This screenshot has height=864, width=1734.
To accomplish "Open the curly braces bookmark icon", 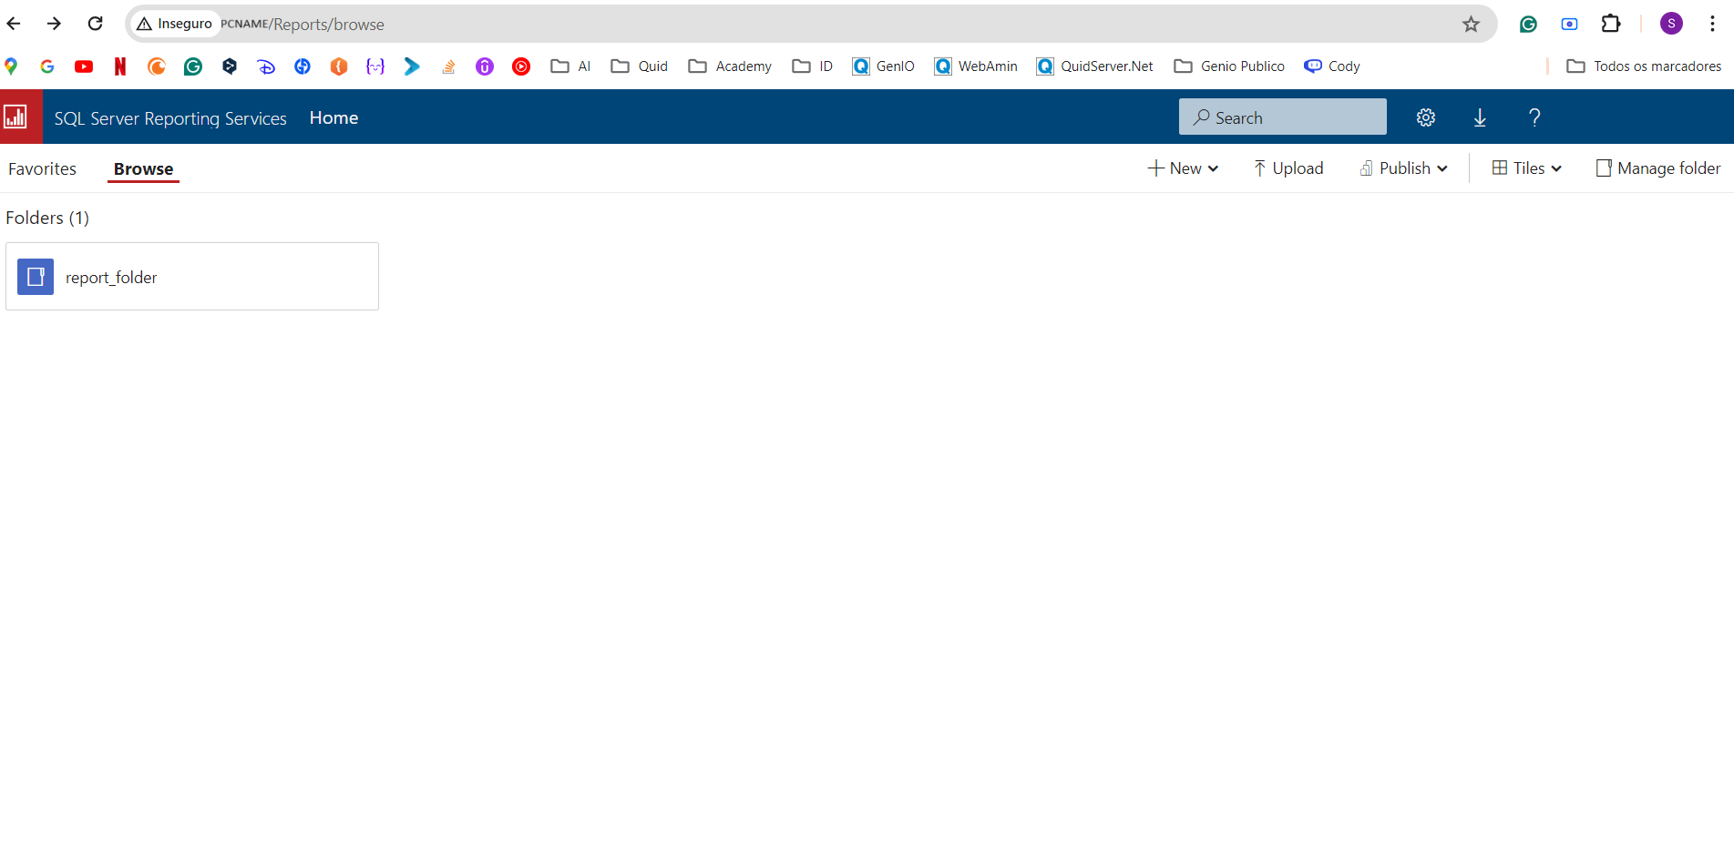I will tap(375, 66).
